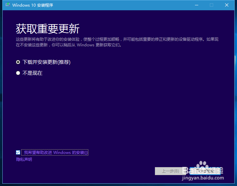This screenshot has width=237, height=186.
Task: Click the Windows 10 setup title bar icon
Action: [8, 5]
